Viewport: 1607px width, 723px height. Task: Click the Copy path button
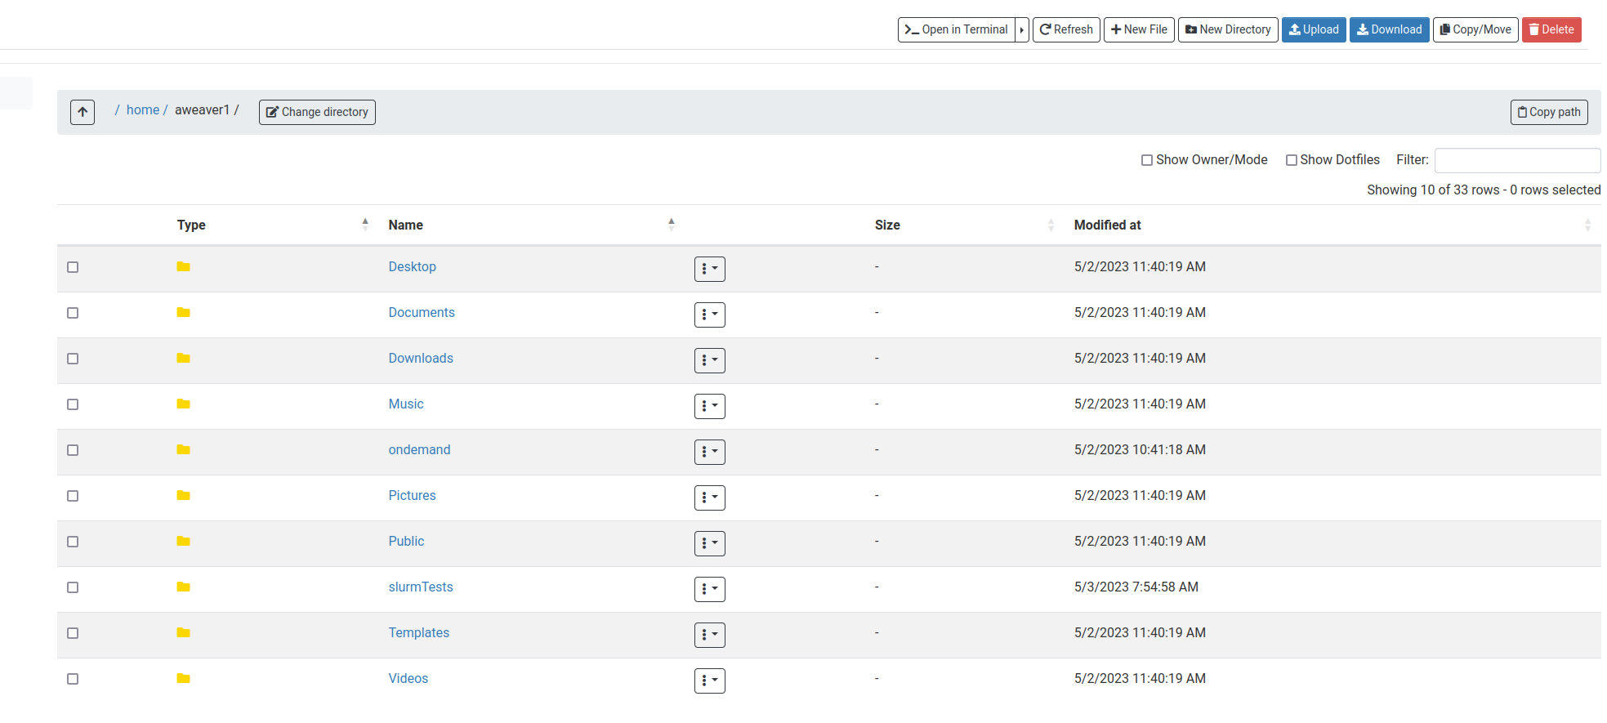(1549, 112)
